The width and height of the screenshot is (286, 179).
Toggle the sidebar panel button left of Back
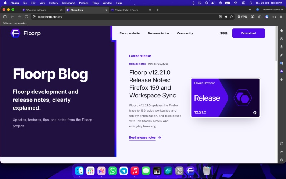click(5, 17)
